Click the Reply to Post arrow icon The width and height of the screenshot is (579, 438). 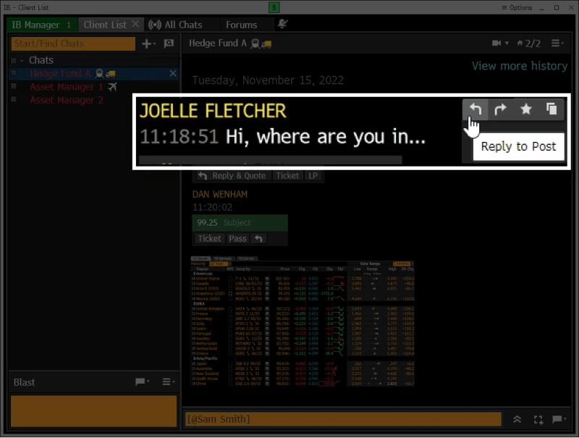(x=476, y=109)
